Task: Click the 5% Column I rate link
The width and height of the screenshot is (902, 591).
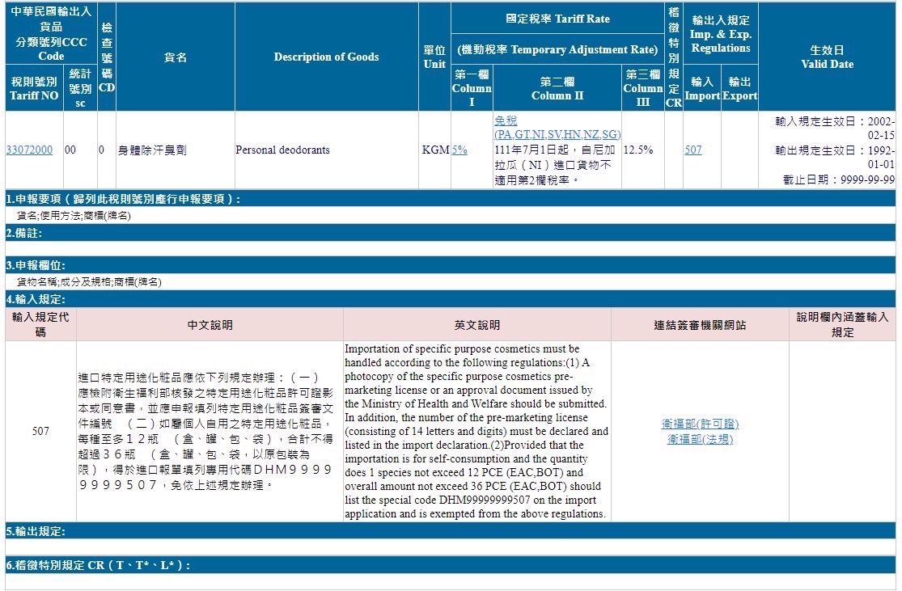Action: coord(459,150)
